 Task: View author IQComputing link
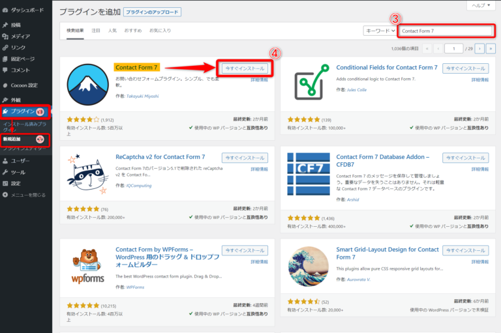[x=139, y=186]
